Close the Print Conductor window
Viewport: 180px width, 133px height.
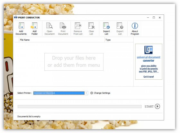[160, 18]
